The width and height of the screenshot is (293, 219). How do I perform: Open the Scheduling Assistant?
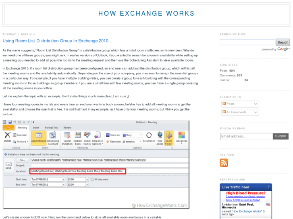(53, 138)
